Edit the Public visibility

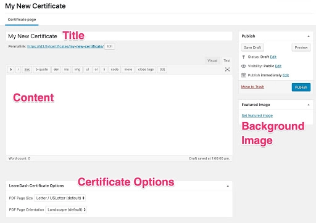tap(278, 66)
